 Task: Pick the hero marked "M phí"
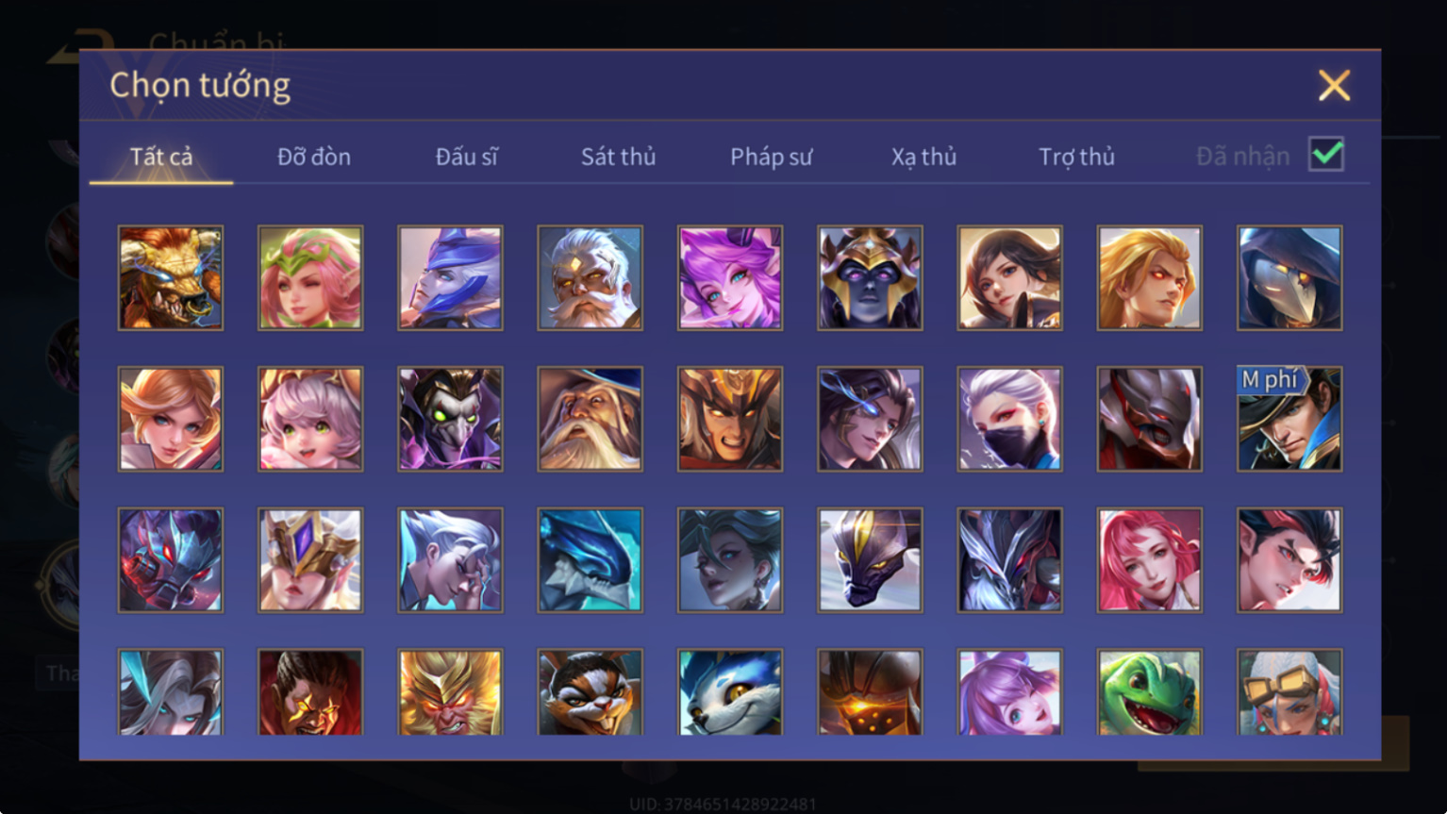pos(1289,419)
